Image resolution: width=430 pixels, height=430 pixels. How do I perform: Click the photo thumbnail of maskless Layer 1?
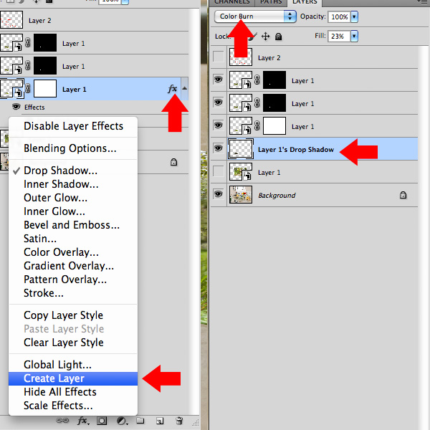click(x=241, y=172)
